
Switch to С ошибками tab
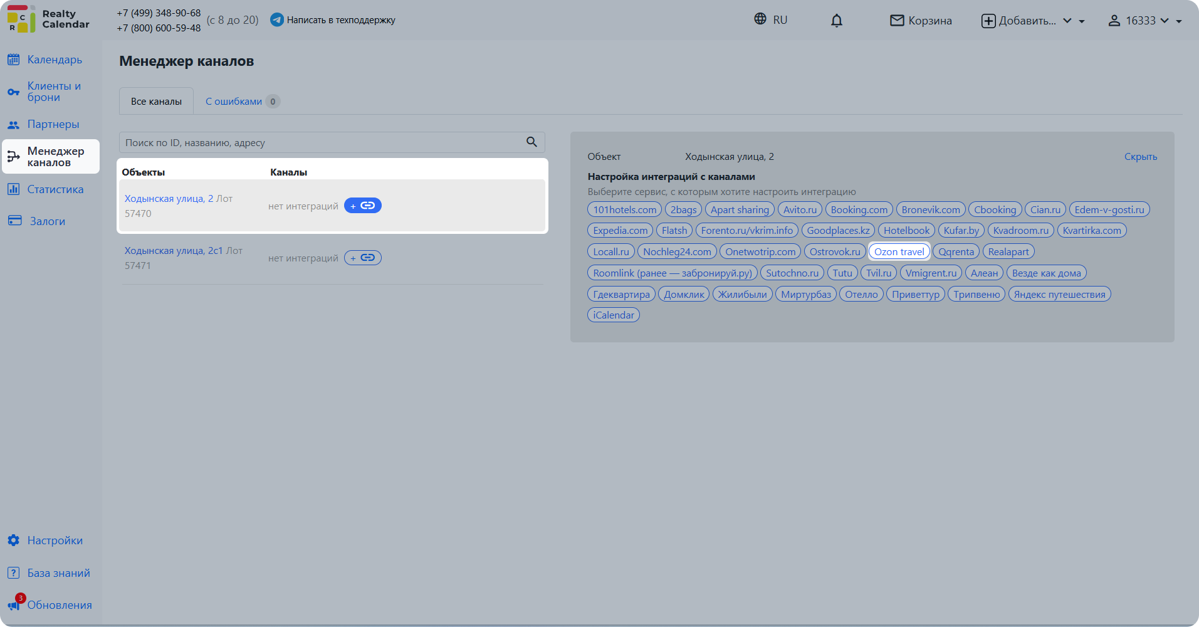pos(243,101)
